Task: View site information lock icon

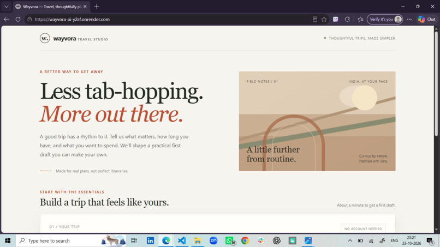Action: tap(29, 19)
